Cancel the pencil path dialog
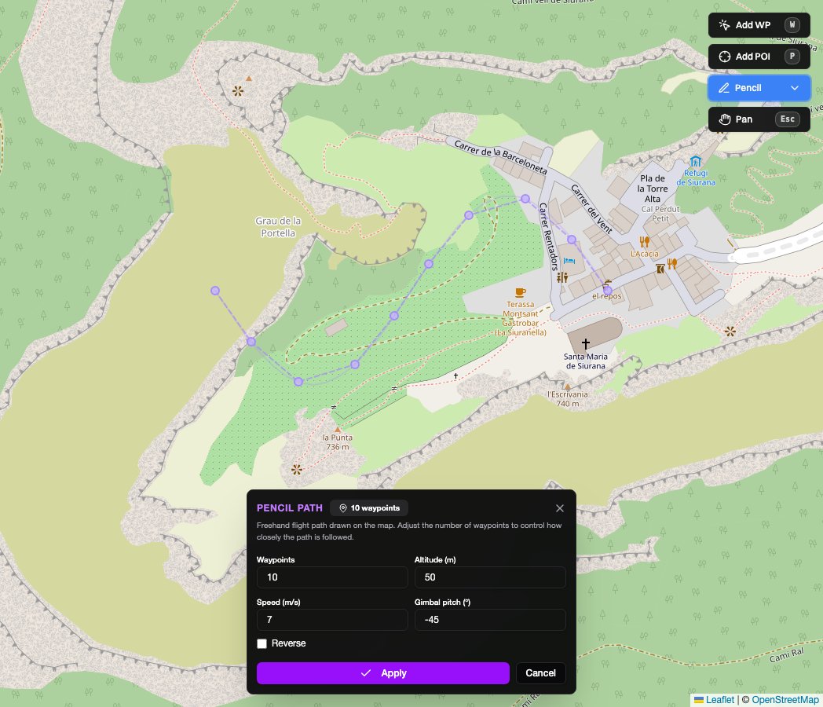 (x=540, y=673)
